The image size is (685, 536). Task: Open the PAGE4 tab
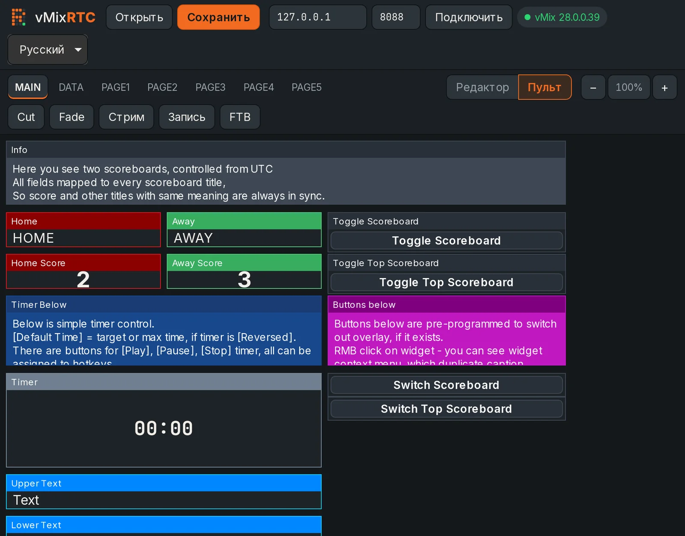click(x=259, y=87)
